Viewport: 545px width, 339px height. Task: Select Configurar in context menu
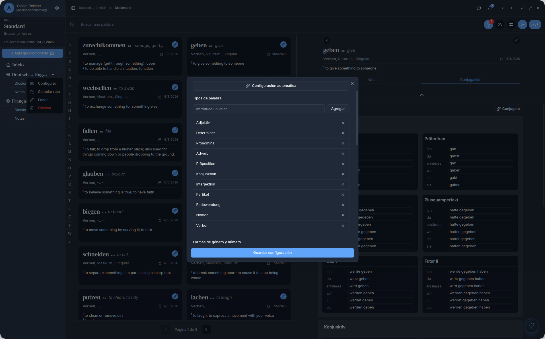[45, 83]
